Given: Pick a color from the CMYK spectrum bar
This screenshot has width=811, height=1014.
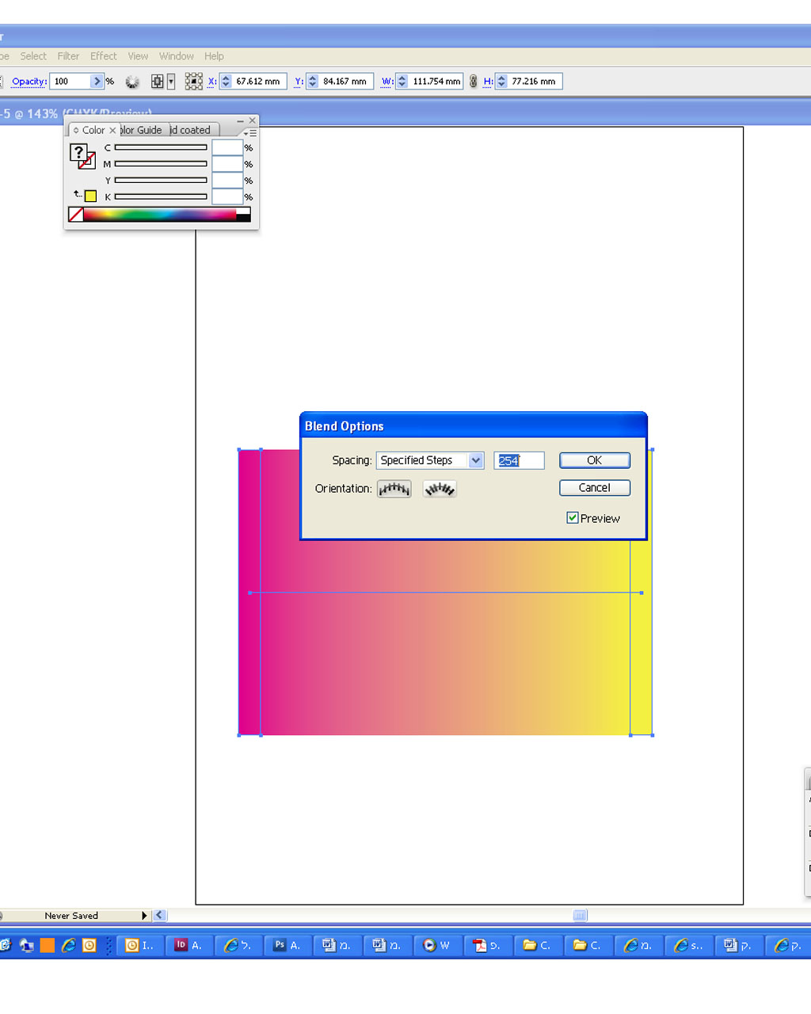Looking at the screenshot, I should pos(160,214).
